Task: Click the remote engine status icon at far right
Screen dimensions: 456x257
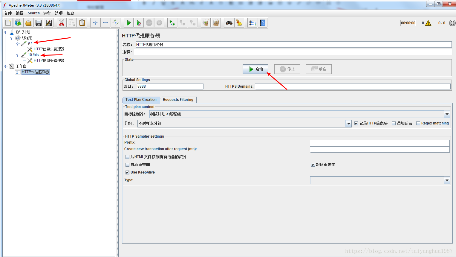Action: point(452,23)
